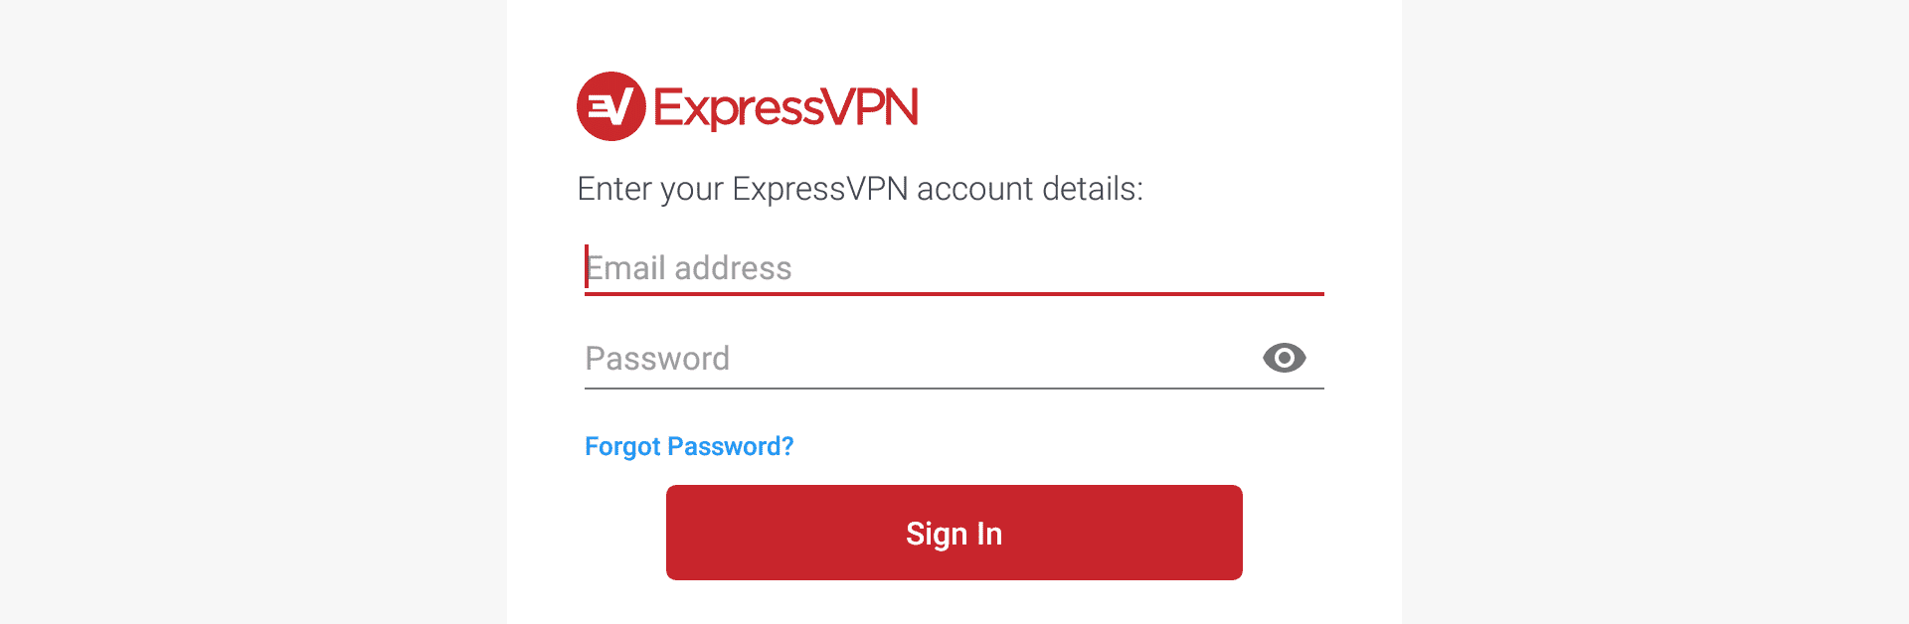The height and width of the screenshot is (624, 1909).
Task: Click the EV emblem in the logo
Action: click(x=610, y=106)
